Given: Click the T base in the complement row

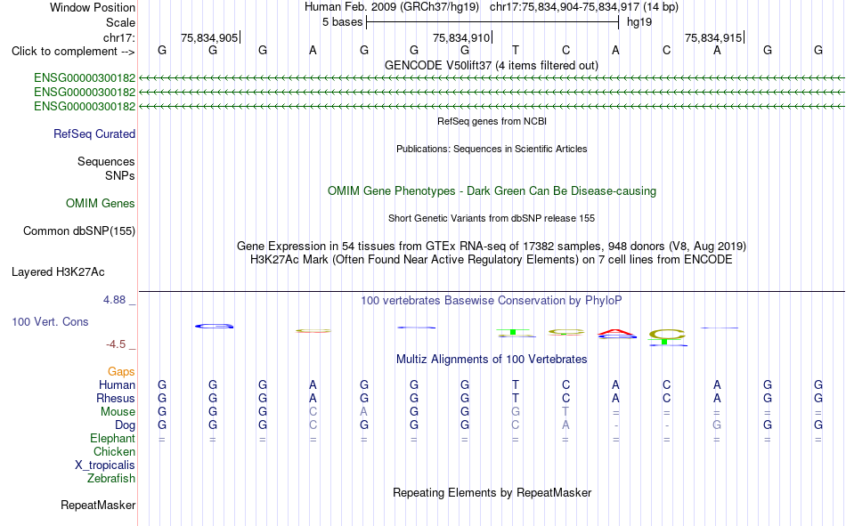Looking at the screenshot, I should click(x=516, y=50).
